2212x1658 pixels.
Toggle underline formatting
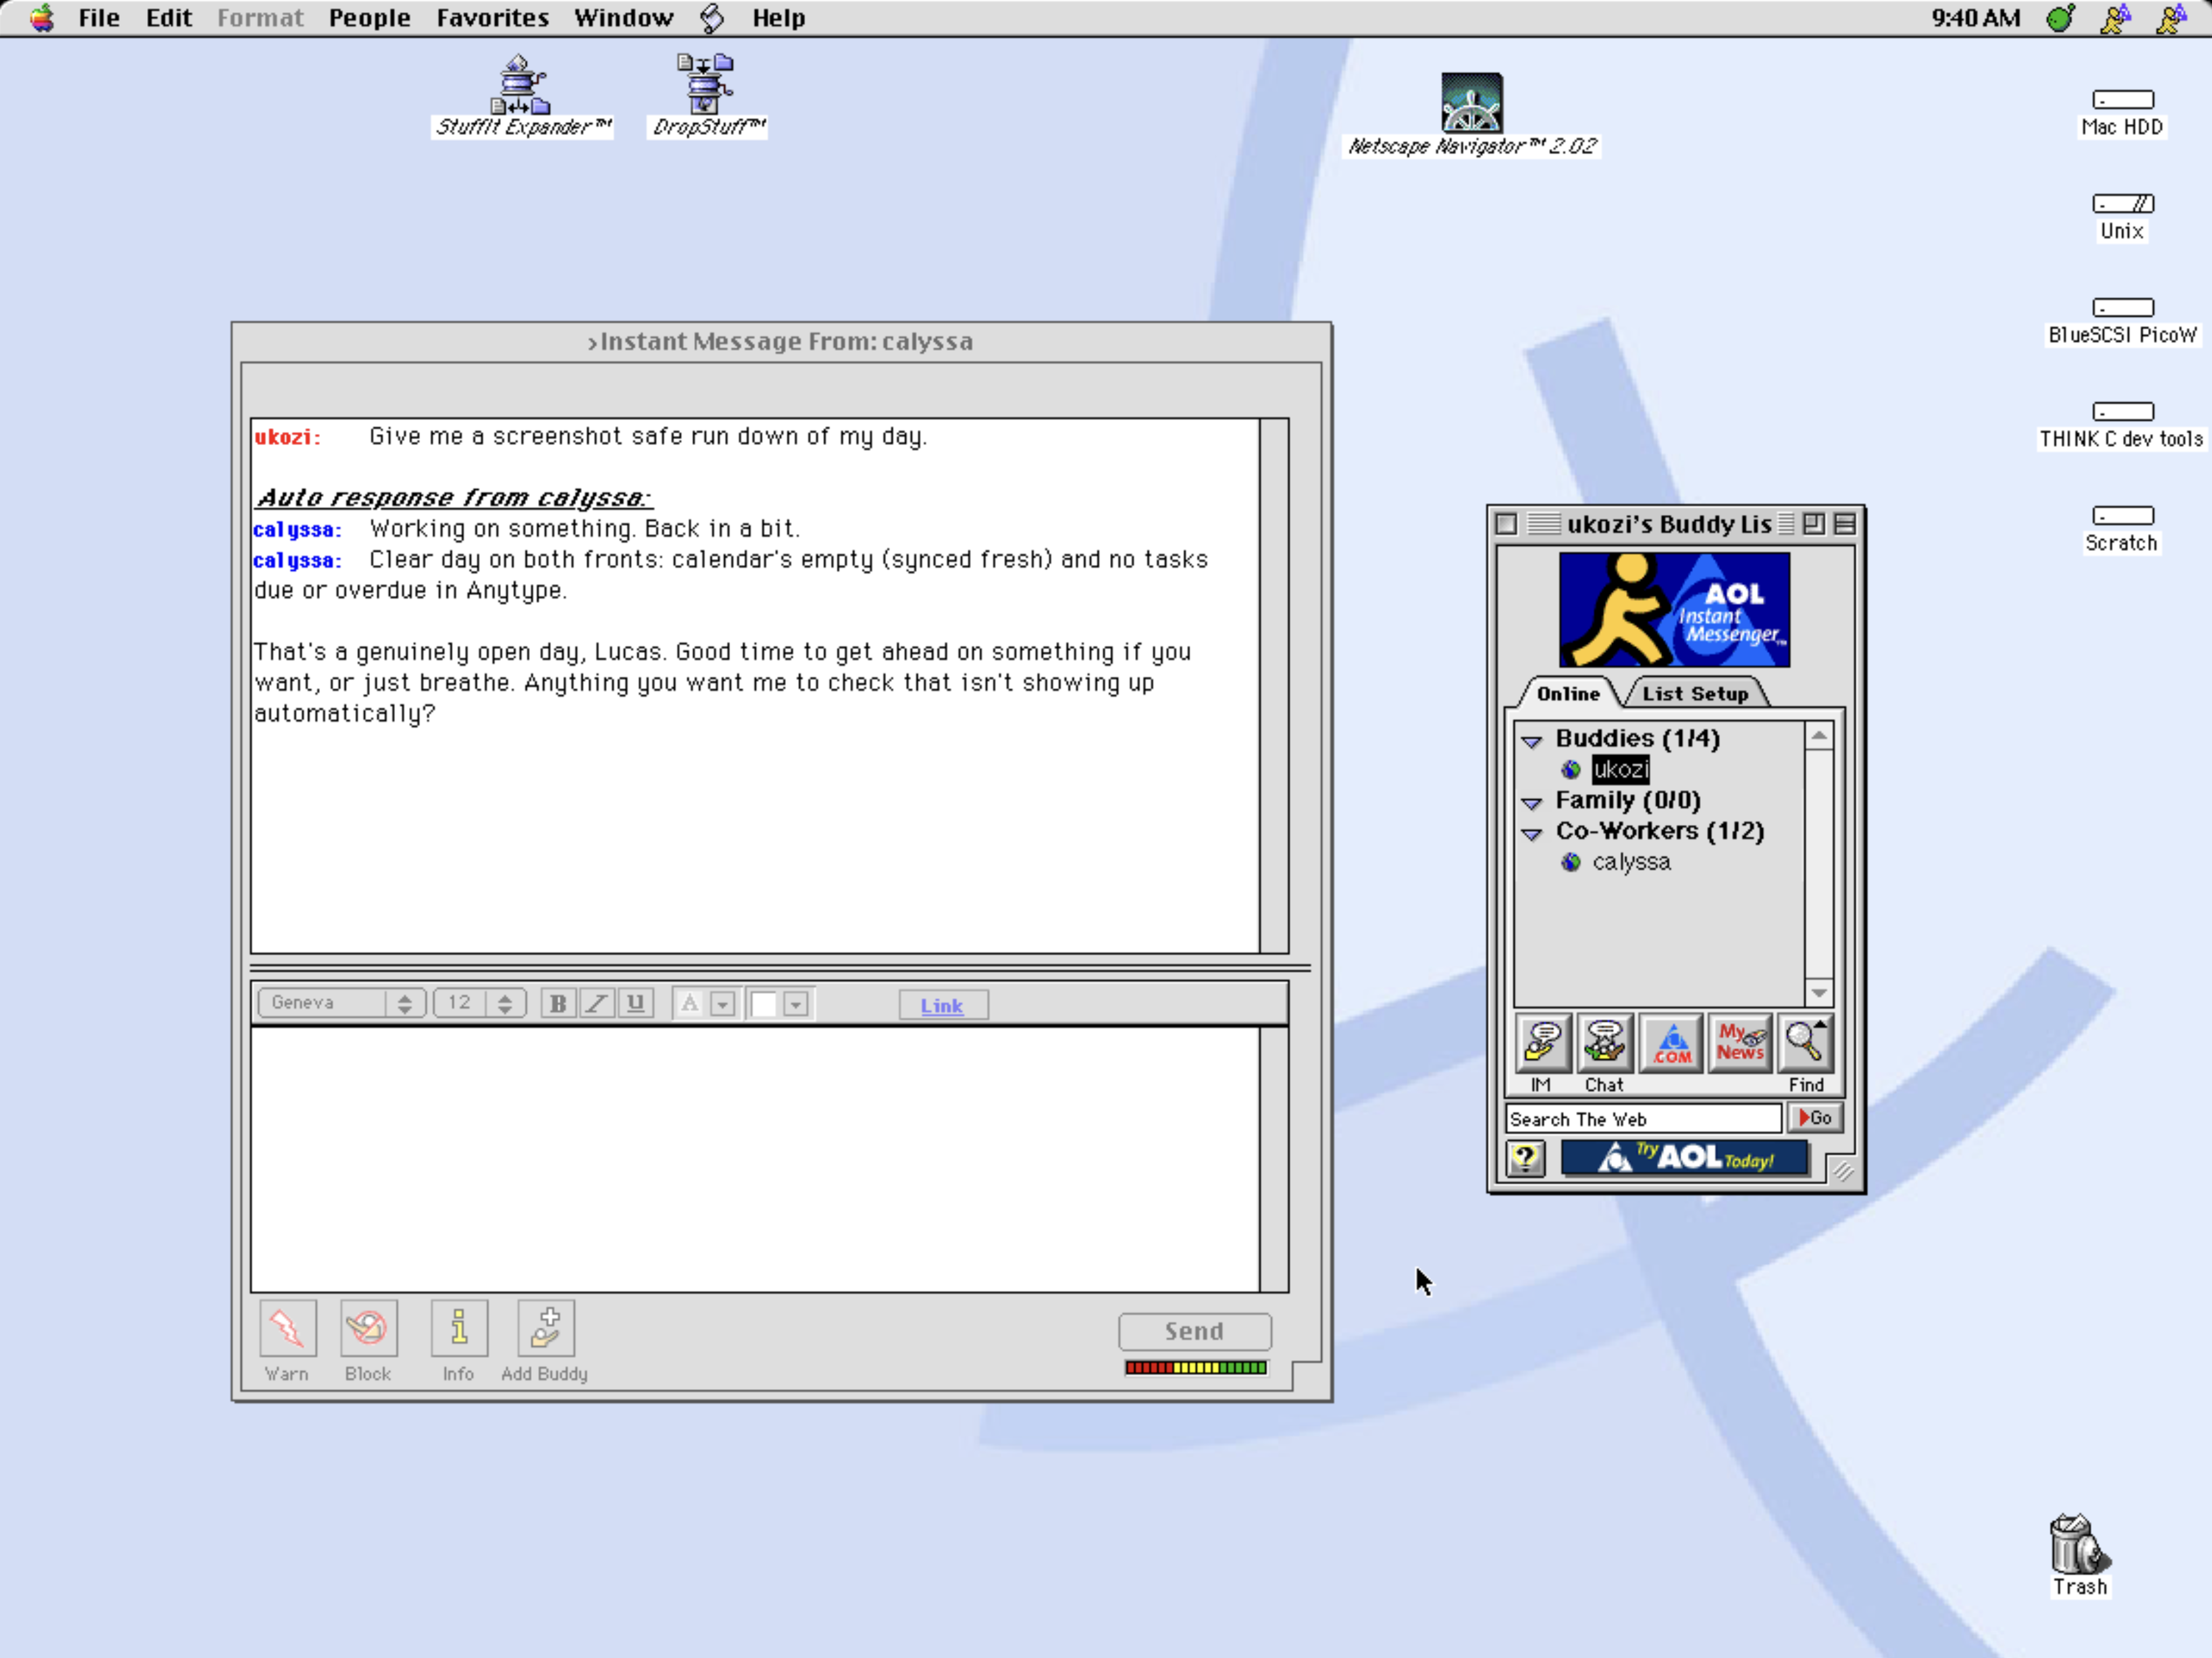635,1003
